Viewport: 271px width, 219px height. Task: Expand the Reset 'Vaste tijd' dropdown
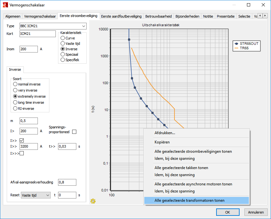click(x=36, y=195)
